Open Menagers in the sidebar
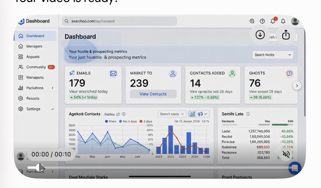This screenshot has height=188, width=321. pyautogui.click(x=35, y=46)
